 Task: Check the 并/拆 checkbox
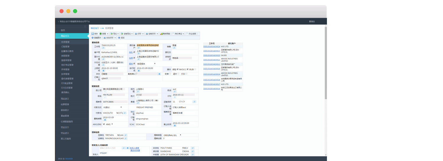click(195, 69)
